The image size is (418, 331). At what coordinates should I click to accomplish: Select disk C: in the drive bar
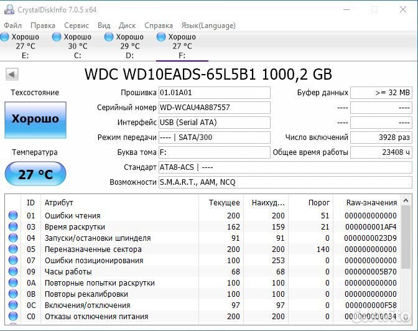77,46
